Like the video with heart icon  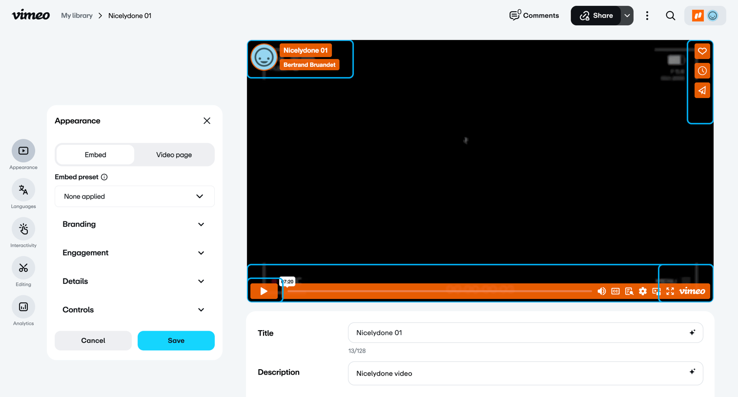tap(702, 51)
